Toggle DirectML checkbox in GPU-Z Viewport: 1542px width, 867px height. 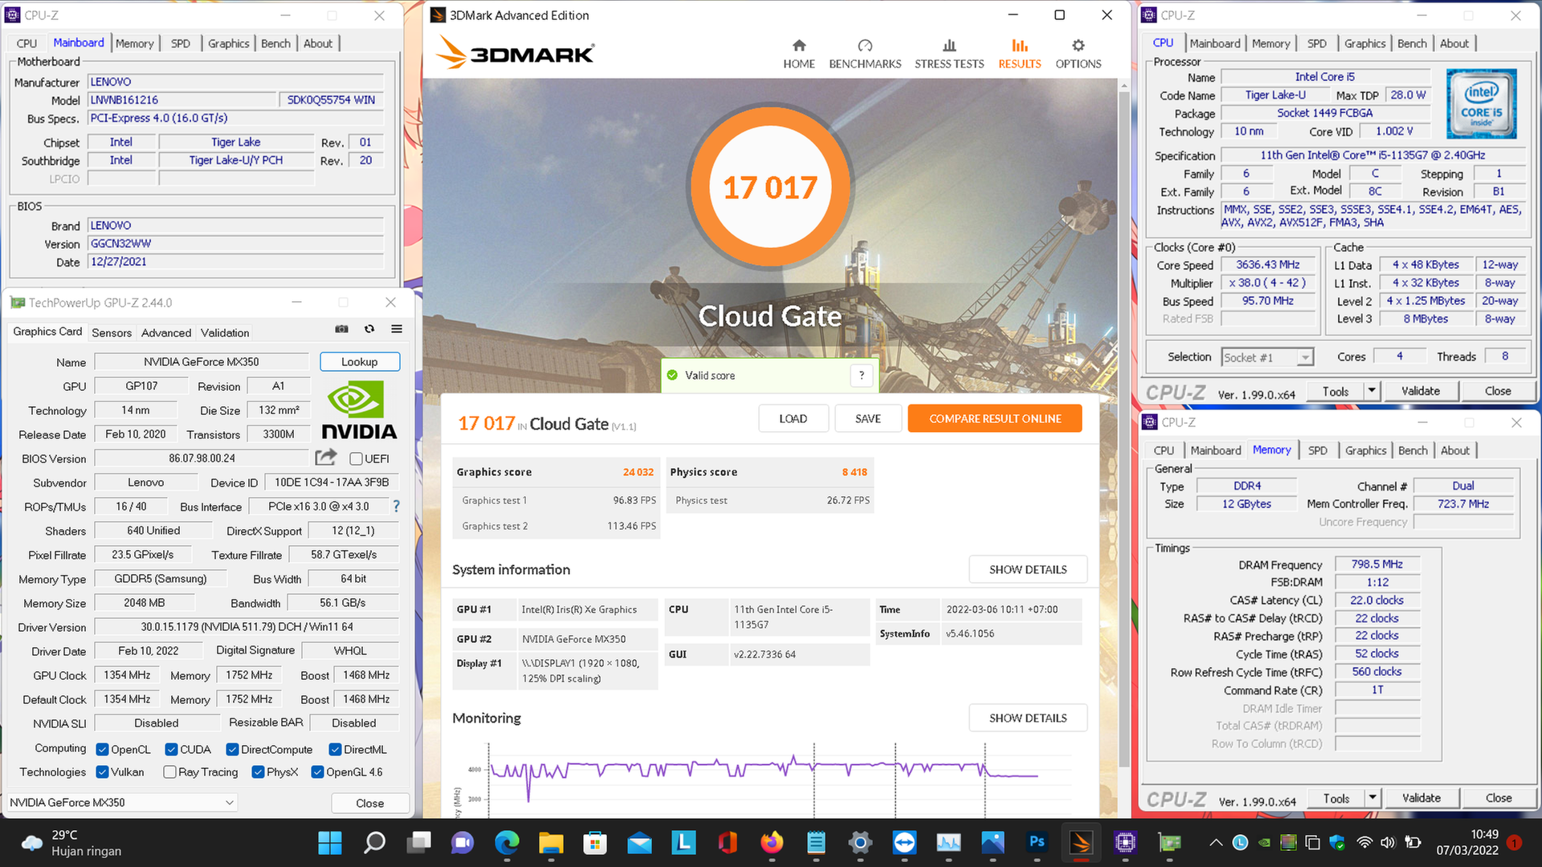tap(335, 749)
